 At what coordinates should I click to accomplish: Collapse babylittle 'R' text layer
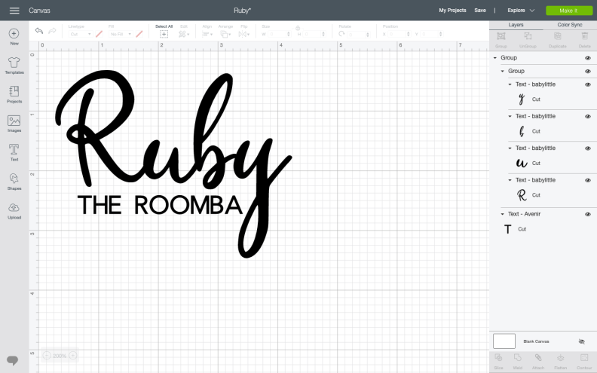[510, 180]
